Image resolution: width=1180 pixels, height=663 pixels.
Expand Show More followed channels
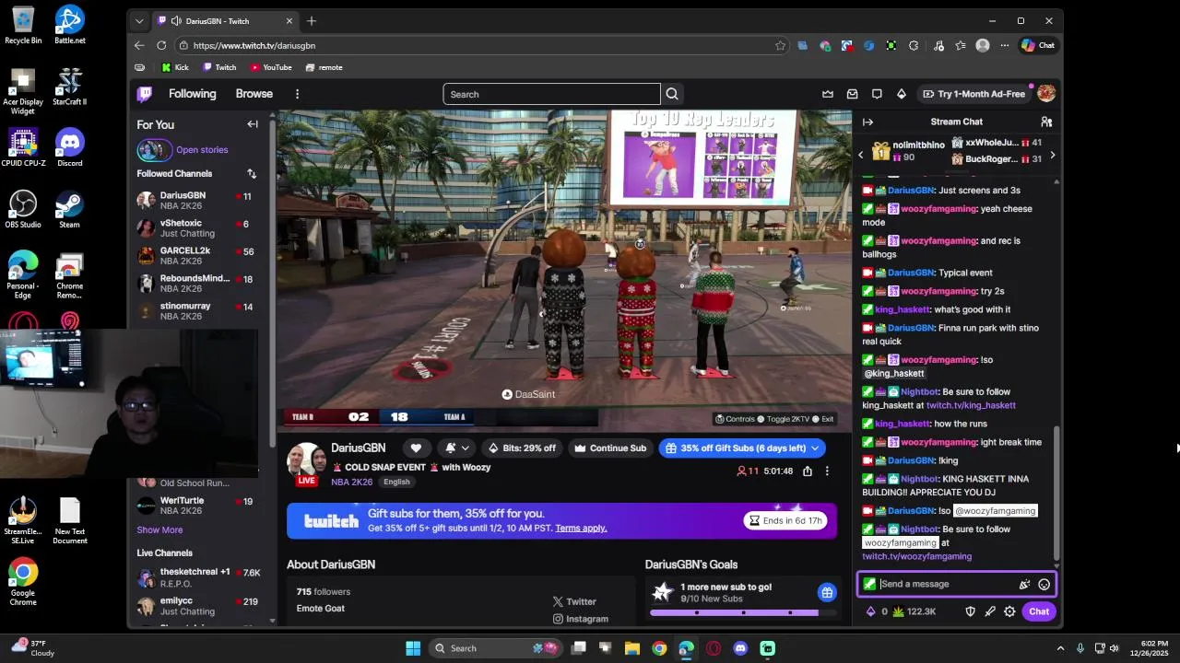tap(159, 529)
